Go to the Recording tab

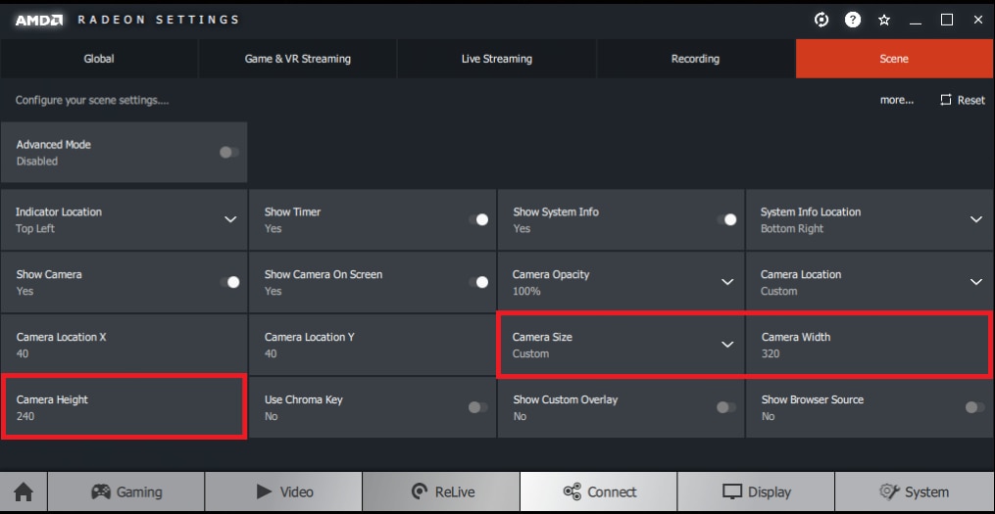pos(695,59)
